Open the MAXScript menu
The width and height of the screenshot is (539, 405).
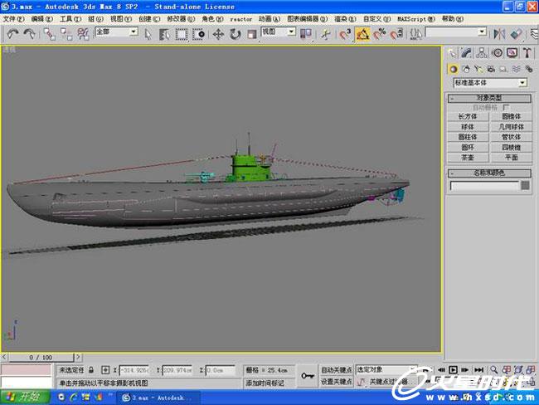[416, 19]
